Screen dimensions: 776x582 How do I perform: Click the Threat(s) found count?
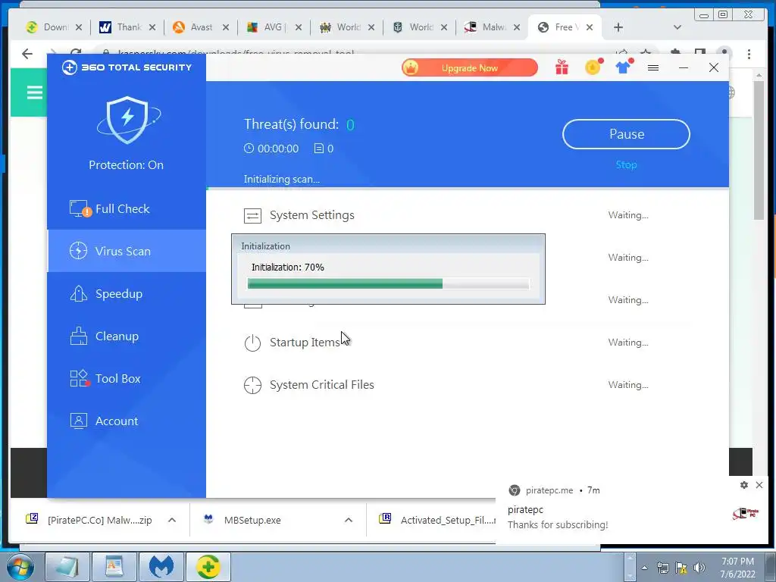[x=350, y=125]
